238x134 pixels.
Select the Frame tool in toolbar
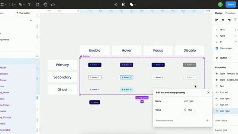pos(2,4)
